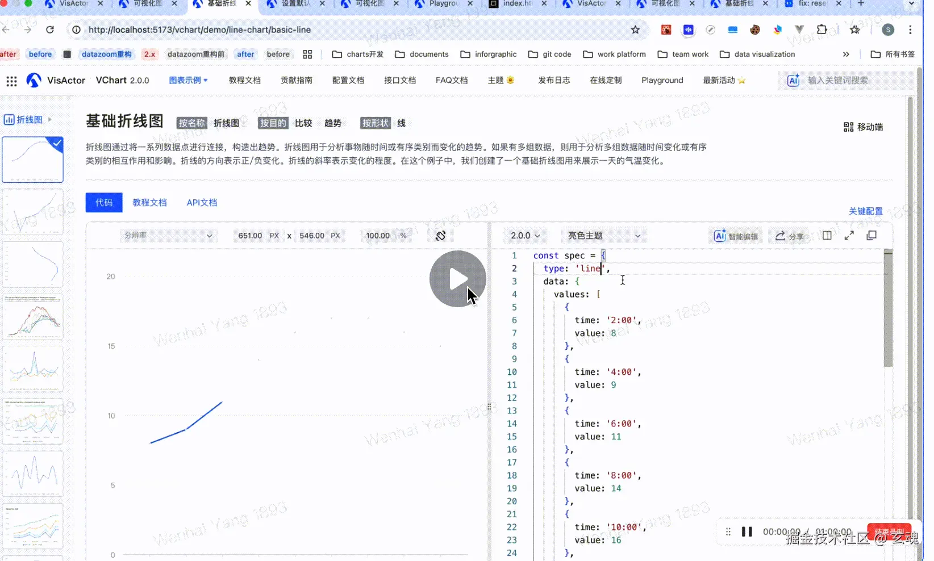Screen dimensions: 934x561
Task: Open 配置文档 in the top navigation
Action: pos(348,80)
